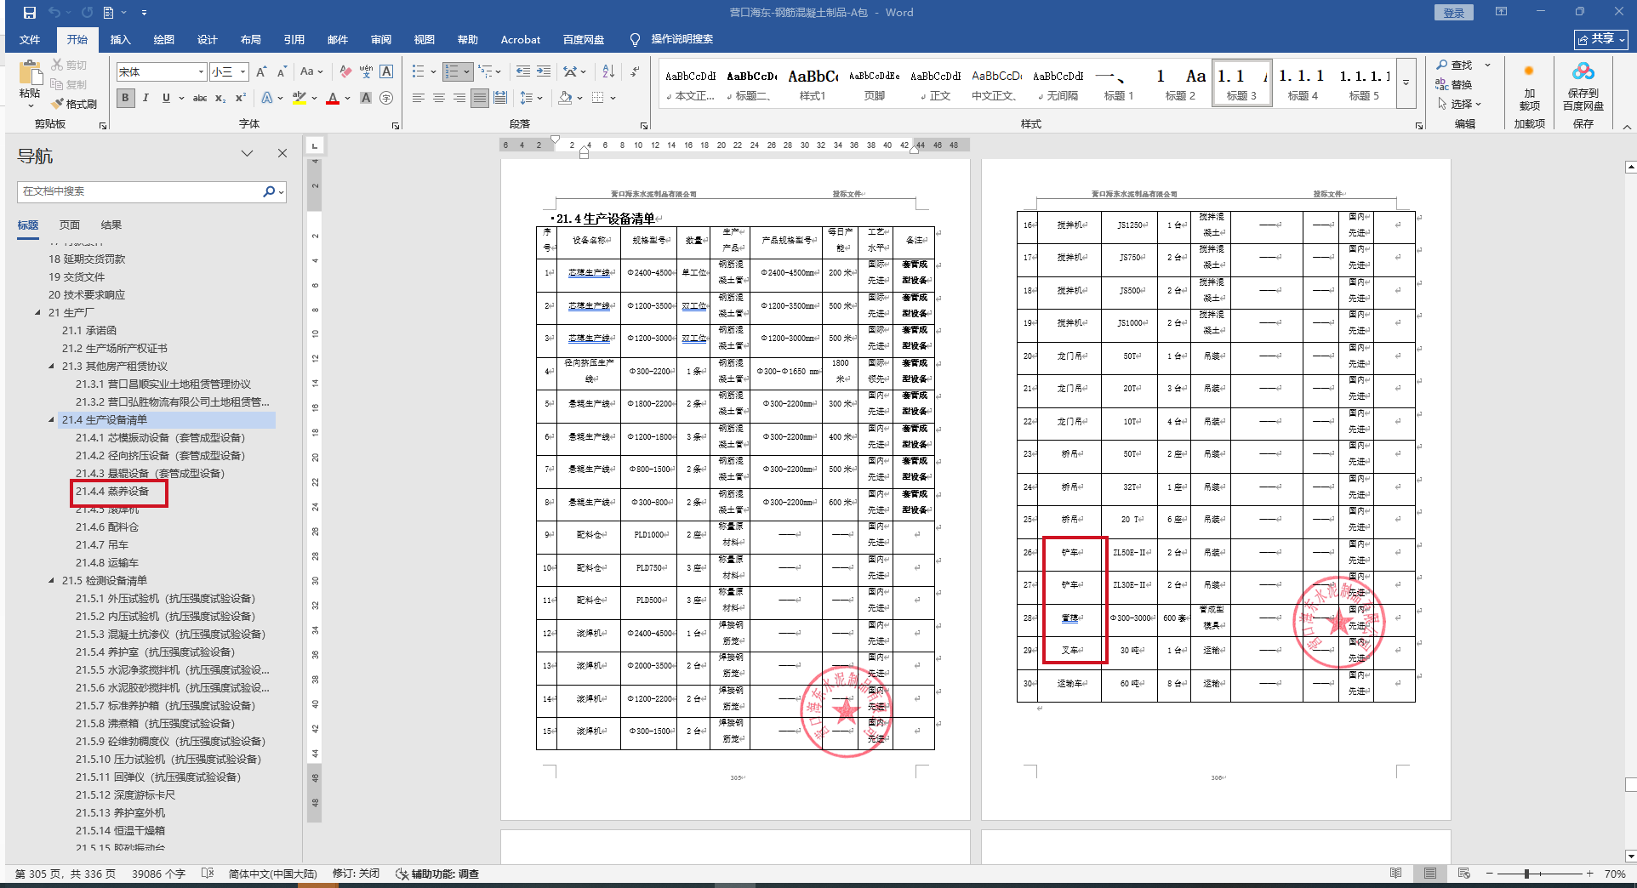Click the font color A button
This screenshot has width=1637, height=888.
[x=333, y=98]
